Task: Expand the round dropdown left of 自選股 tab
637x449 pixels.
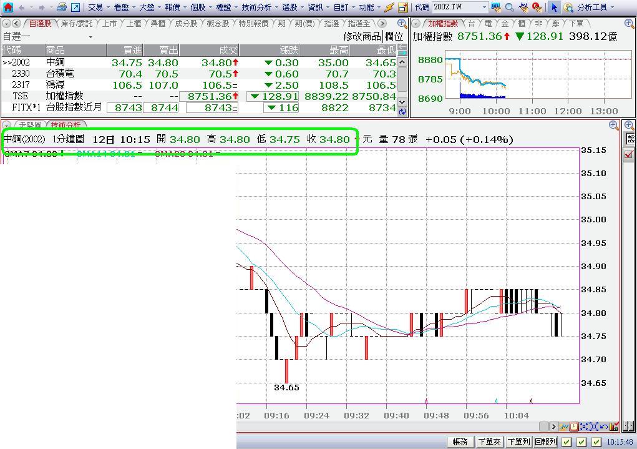Action: coord(6,24)
